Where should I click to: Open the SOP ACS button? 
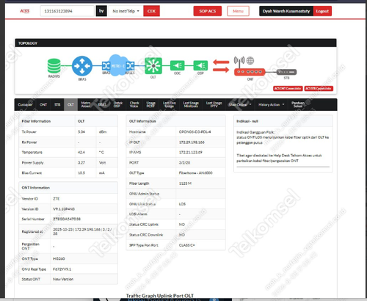pos(208,11)
